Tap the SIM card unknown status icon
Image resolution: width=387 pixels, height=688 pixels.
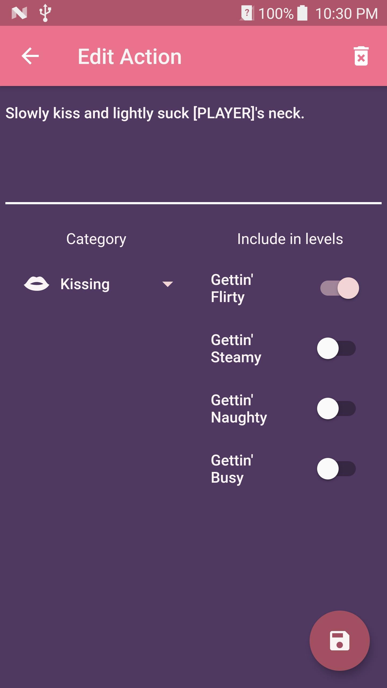(247, 13)
